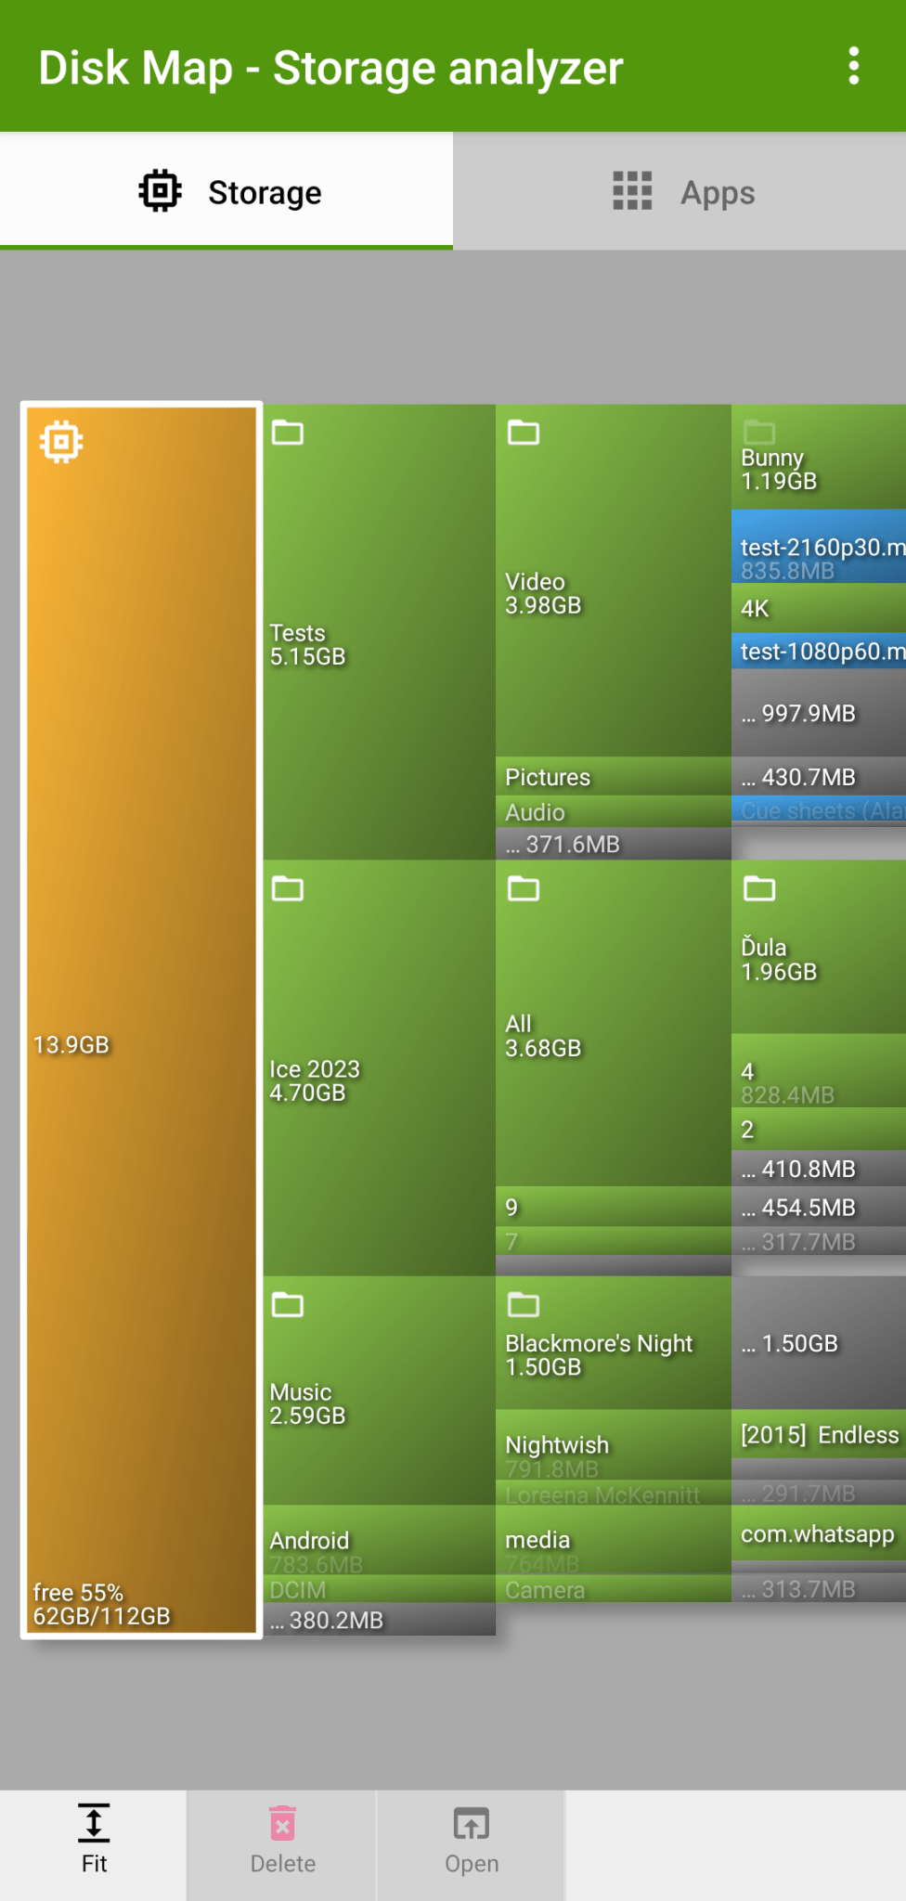Select the Pictures folder block
The width and height of the screenshot is (906, 1901).
point(613,777)
